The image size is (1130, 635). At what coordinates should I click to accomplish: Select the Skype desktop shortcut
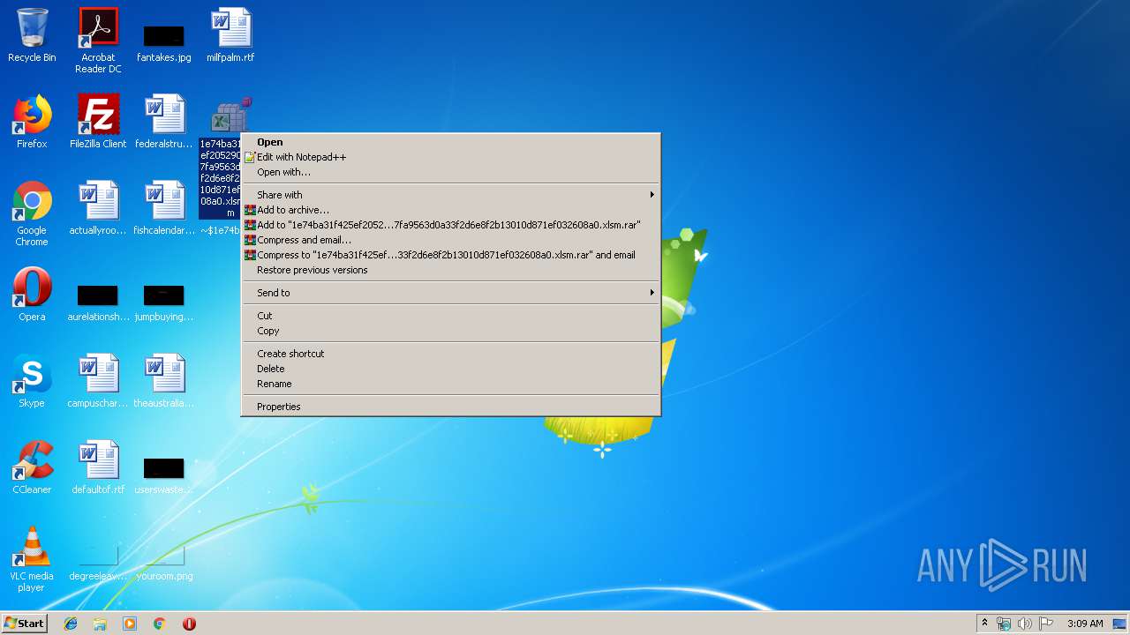coord(32,382)
